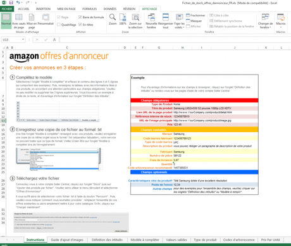Image resolution: width=291 pixels, height=246 pixels.
Task: Uncheck Barre de formule checkbox
Action: click(x=80, y=17)
